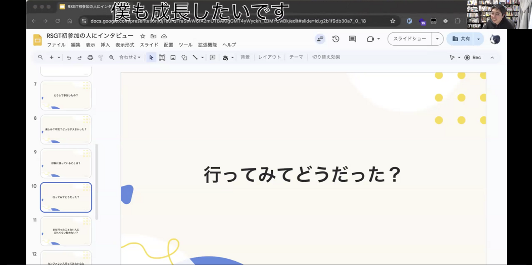Open the share options dropdown arrow
Image resolution: width=532 pixels, height=265 pixels.
pyautogui.click(x=479, y=39)
